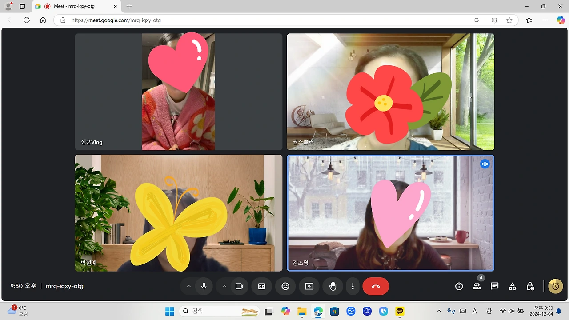This screenshot has width=569, height=320.
Task: Open meeting details info icon
Action: 459,286
